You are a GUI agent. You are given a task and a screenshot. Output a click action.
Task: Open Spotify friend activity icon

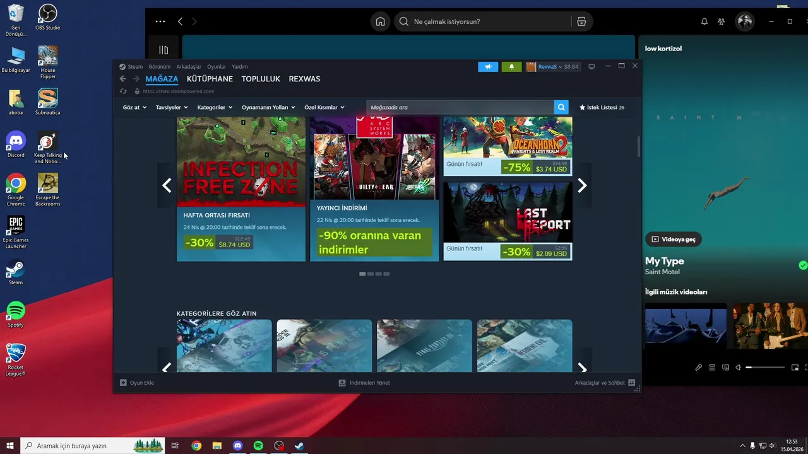pyautogui.click(x=722, y=21)
